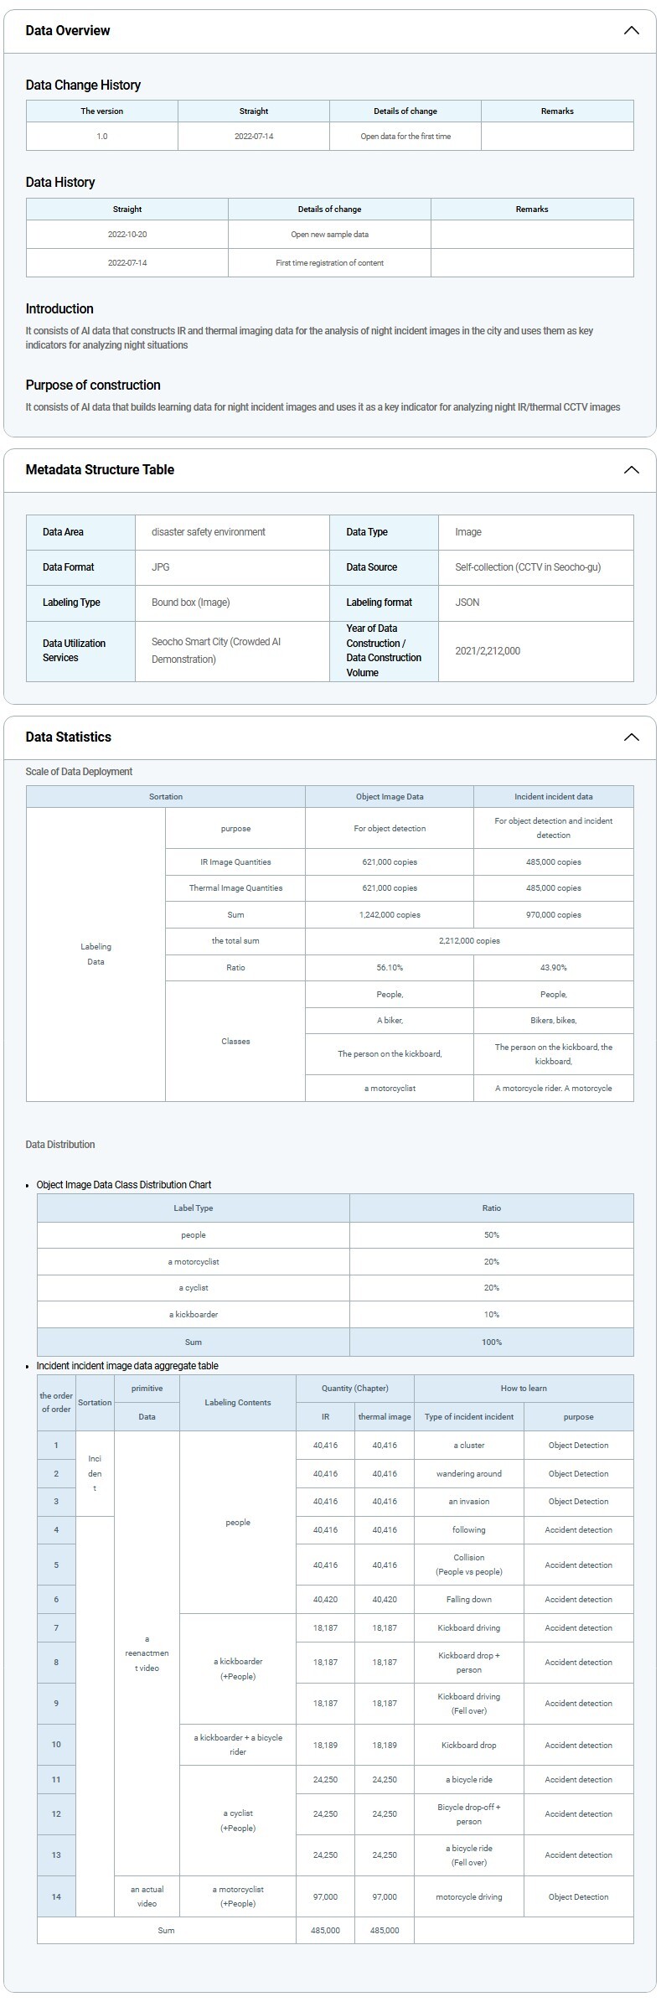661x2002 pixels.
Task: Click the Self-collection (CCTV in Seocho-gu) value
Action: (x=528, y=567)
